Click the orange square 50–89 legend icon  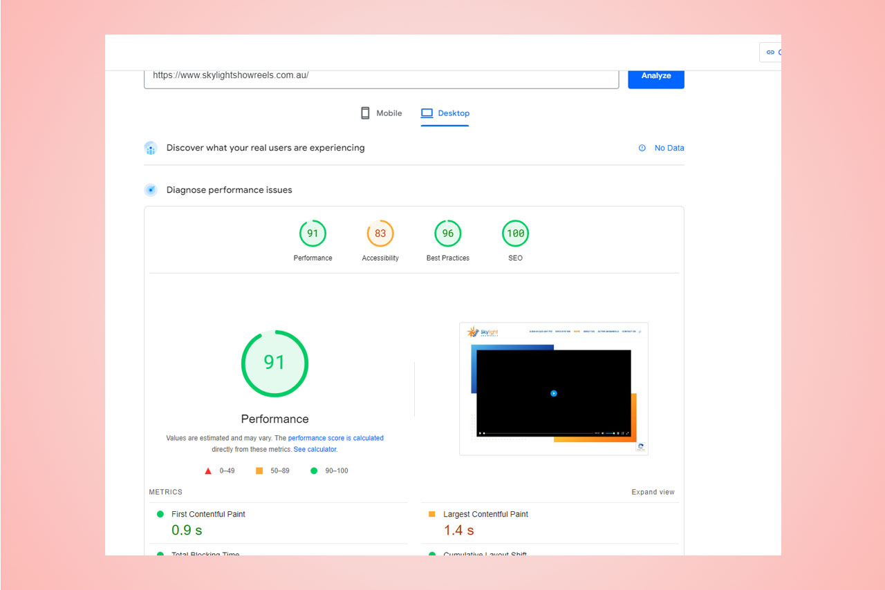[x=259, y=470]
